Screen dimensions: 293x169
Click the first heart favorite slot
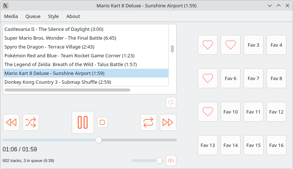point(208,45)
